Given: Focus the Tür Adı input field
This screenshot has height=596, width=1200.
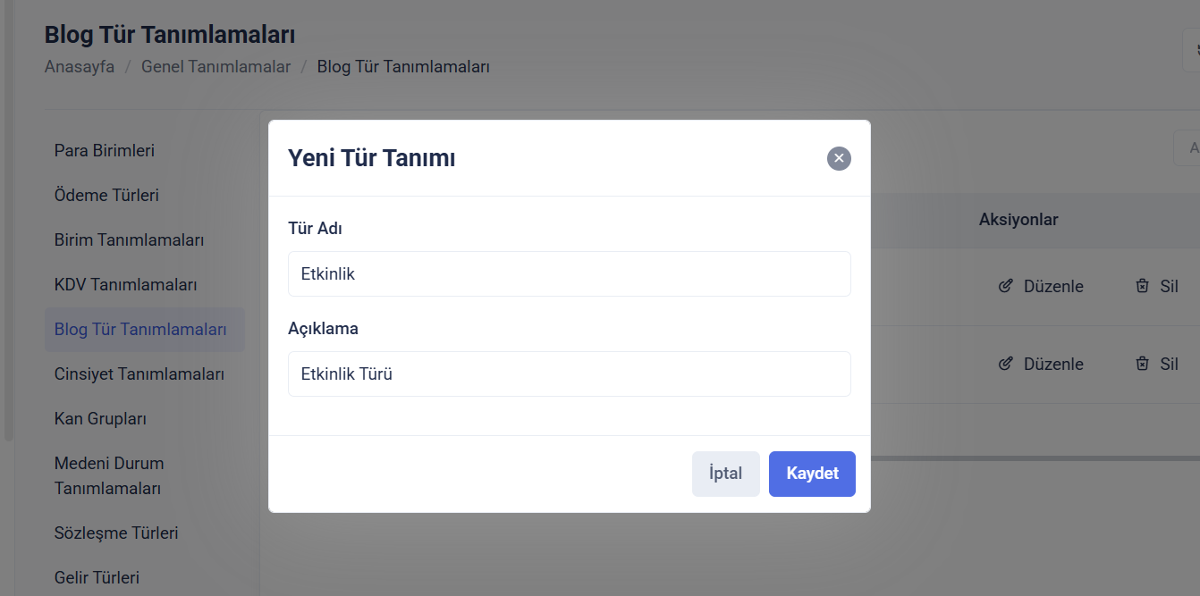Looking at the screenshot, I should (569, 273).
